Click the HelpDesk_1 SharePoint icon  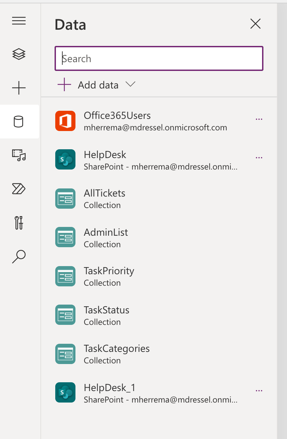click(65, 392)
